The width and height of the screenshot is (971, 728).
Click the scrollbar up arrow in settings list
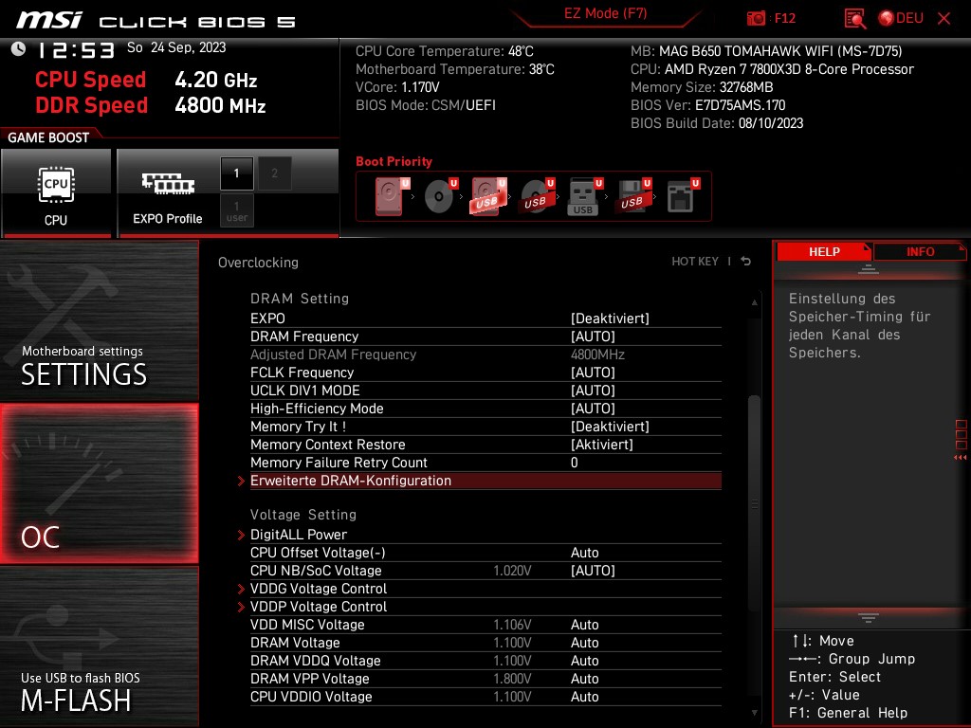[x=754, y=302]
